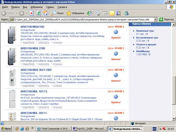Viewport: 176px width, 132px height.
Task: Open the Сервис menu
Action: pos(50,7)
